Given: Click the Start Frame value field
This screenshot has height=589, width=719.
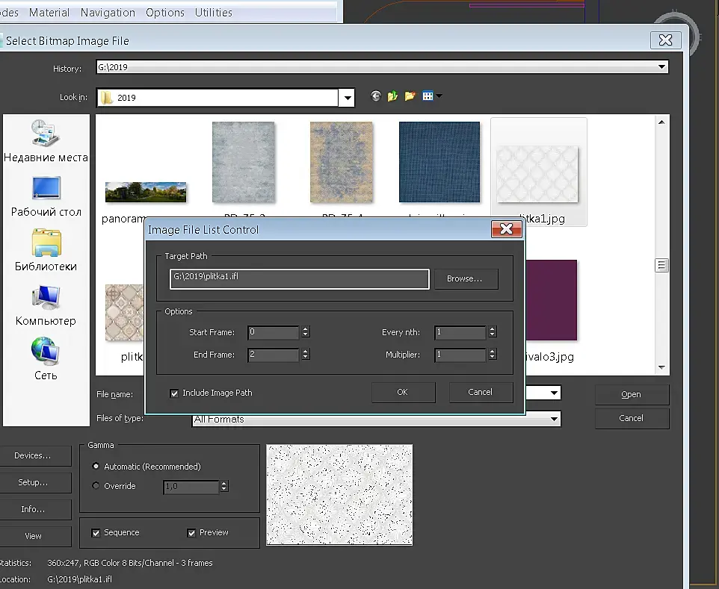Looking at the screenshot, I should (x=274, y=332).
